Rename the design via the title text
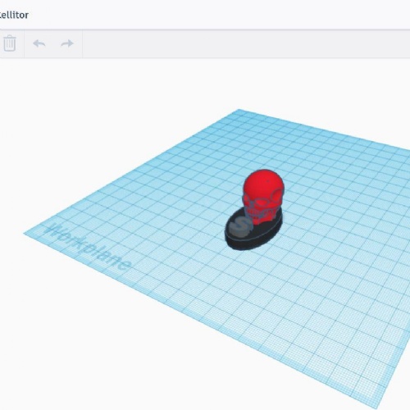Viewport: 410px width, 410px height. 14,15
